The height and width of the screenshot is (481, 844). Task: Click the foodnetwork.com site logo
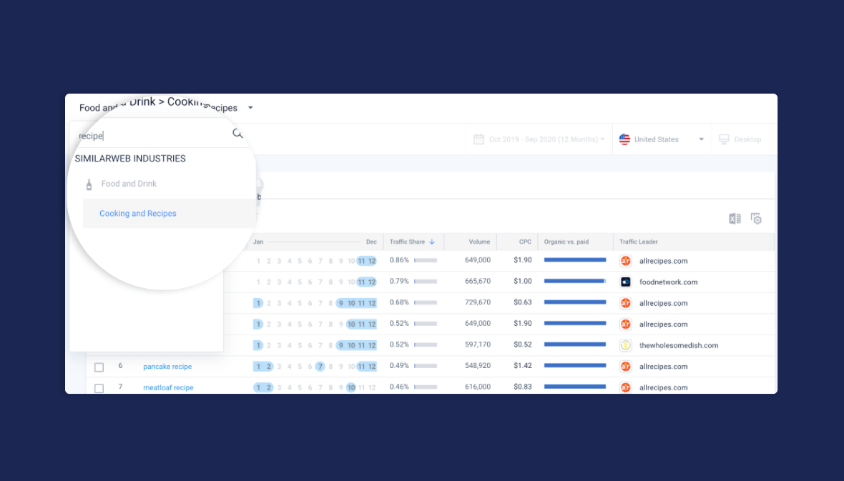pos(625,282)
